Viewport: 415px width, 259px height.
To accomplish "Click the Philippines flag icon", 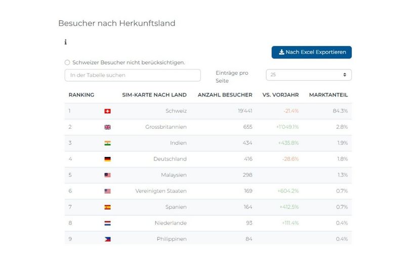I will 107,239.
